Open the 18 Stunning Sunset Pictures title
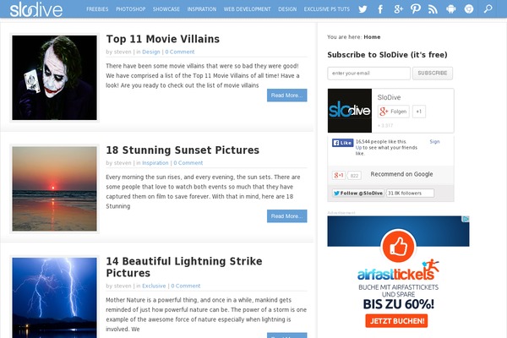 (x=183, y=150)
